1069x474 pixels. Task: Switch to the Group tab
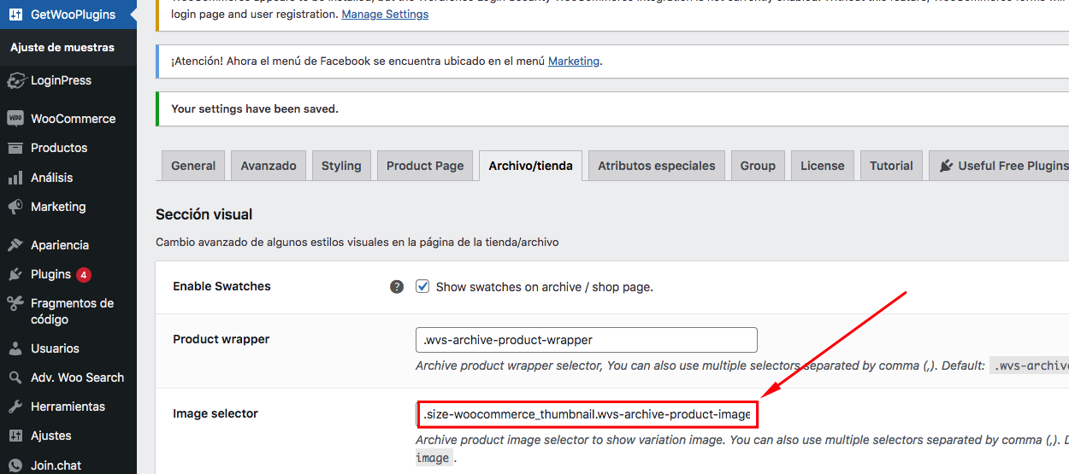[x=758, y=166]
